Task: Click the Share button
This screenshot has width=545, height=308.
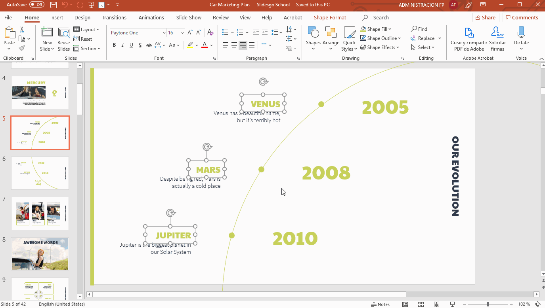Action: [486, 17]
